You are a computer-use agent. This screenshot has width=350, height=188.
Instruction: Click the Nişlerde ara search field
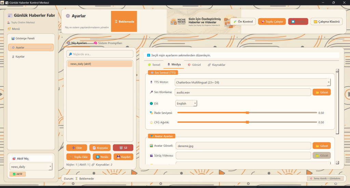click(100, 54)
